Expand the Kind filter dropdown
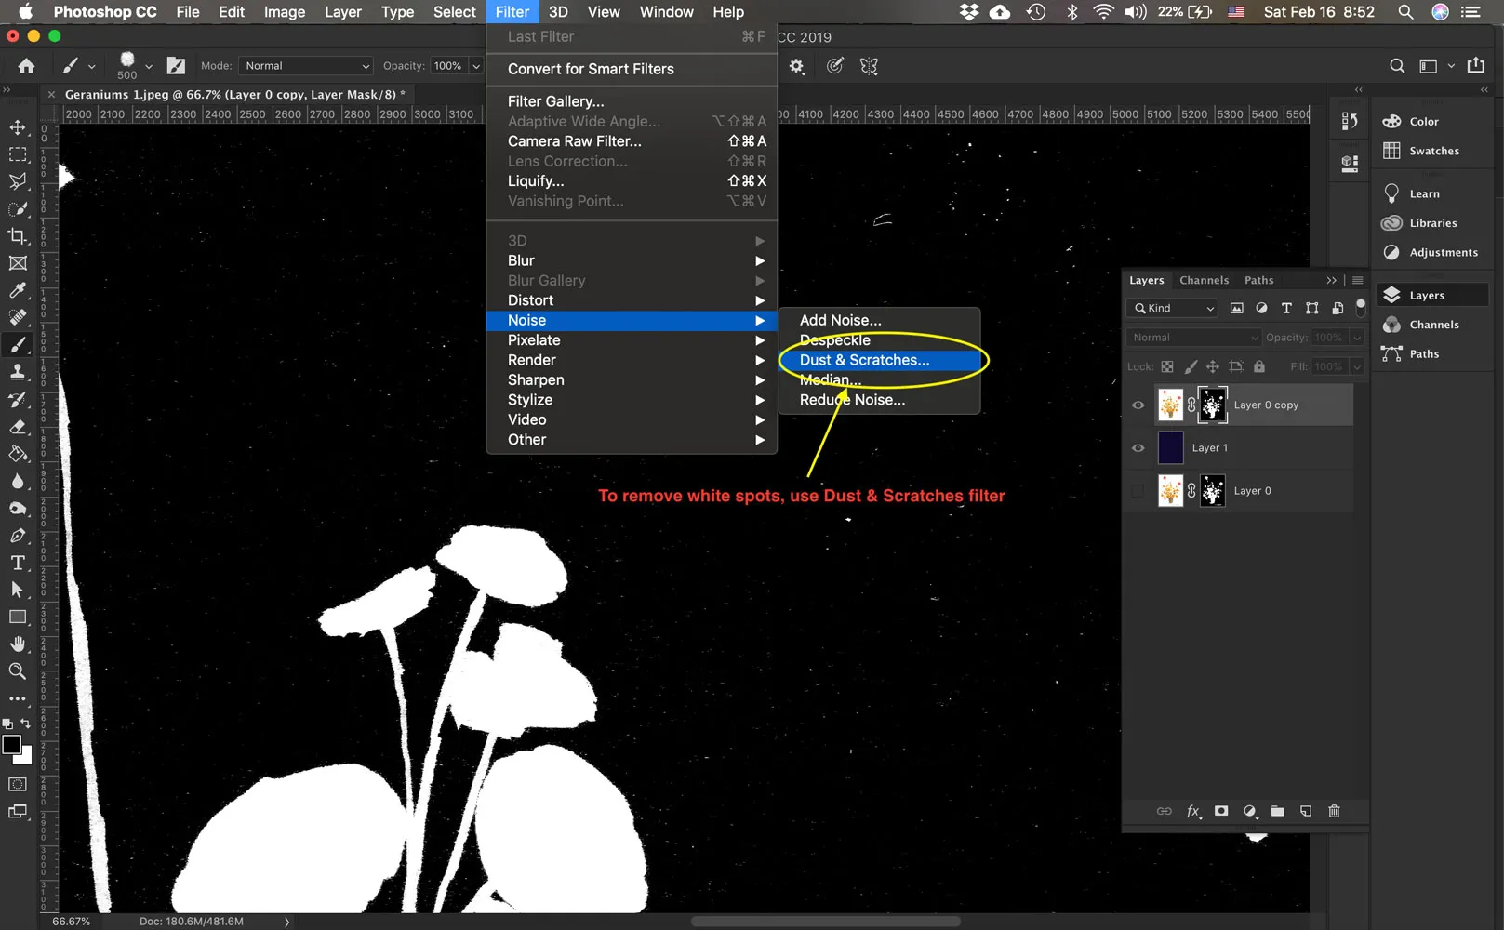The width and height of the screenshot is (1504, 930). (1176, 309)
